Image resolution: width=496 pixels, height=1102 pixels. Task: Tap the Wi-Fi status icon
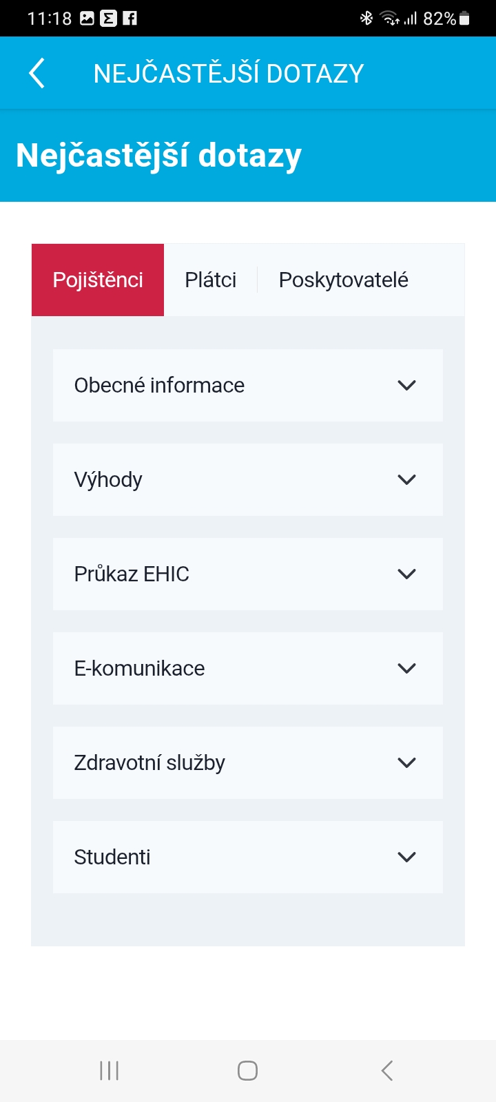tap(391, 17)
